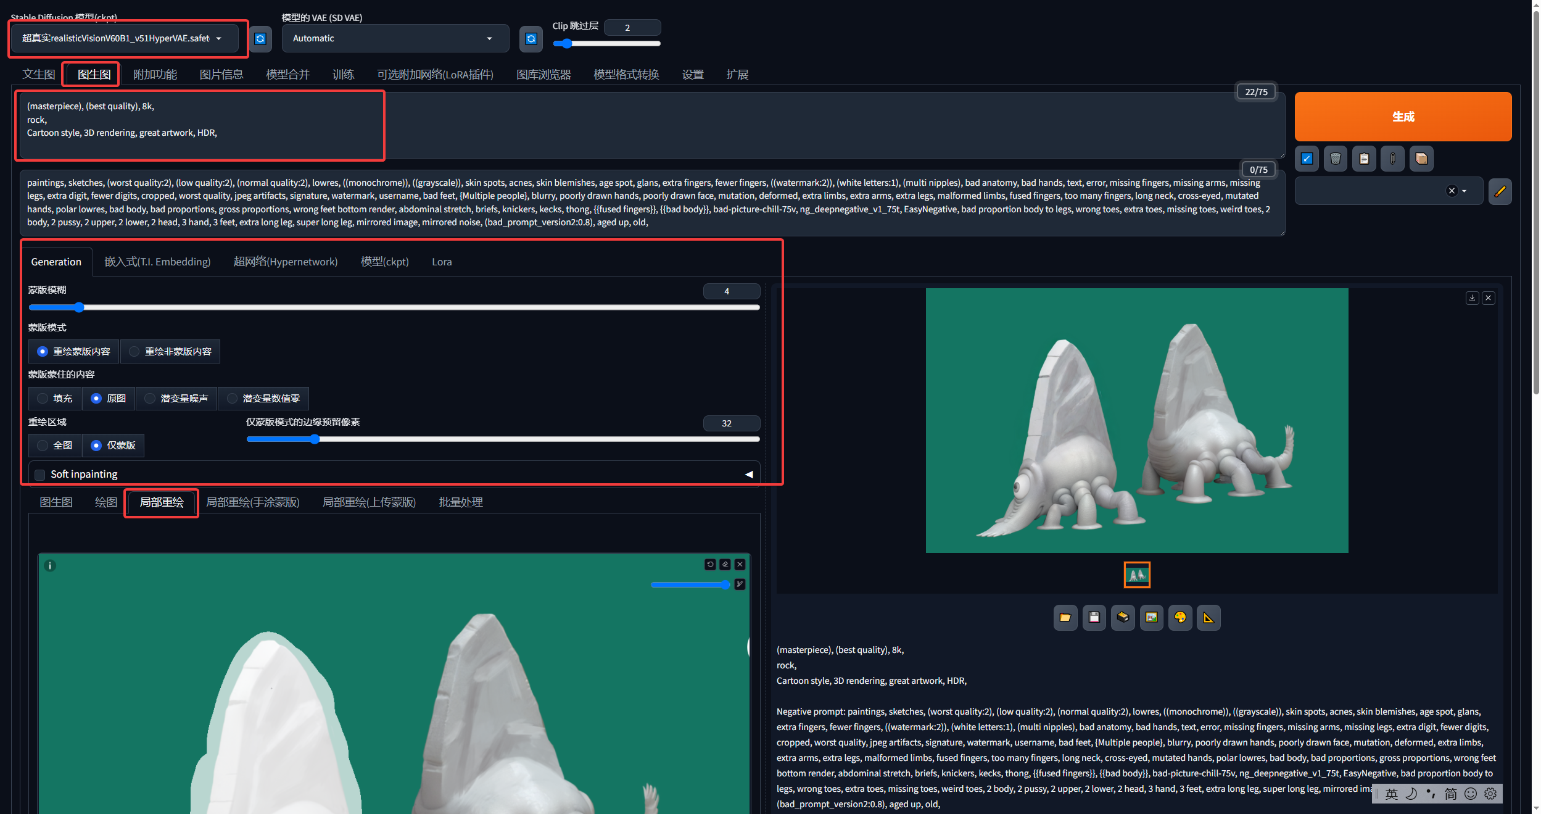Save image using floppy disk icon
Screen dimensions: 1541x814
(x=1094, y=617)
